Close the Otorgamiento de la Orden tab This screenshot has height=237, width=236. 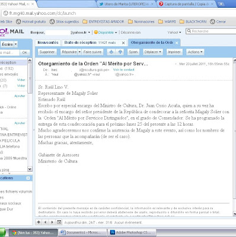coord(177,43)
